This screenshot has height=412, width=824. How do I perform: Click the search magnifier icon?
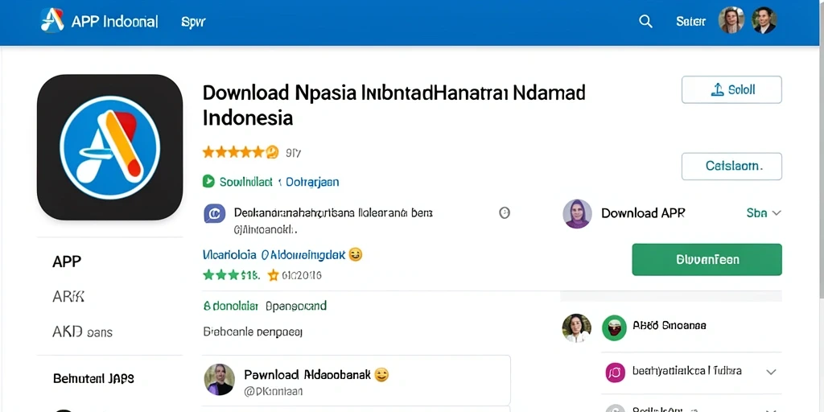tap(645, 22)
